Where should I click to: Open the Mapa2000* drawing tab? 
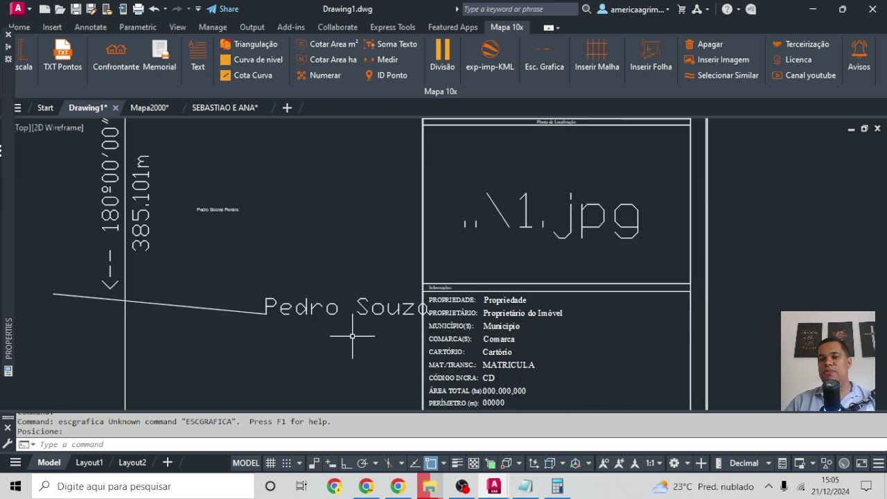coord(150,107)
